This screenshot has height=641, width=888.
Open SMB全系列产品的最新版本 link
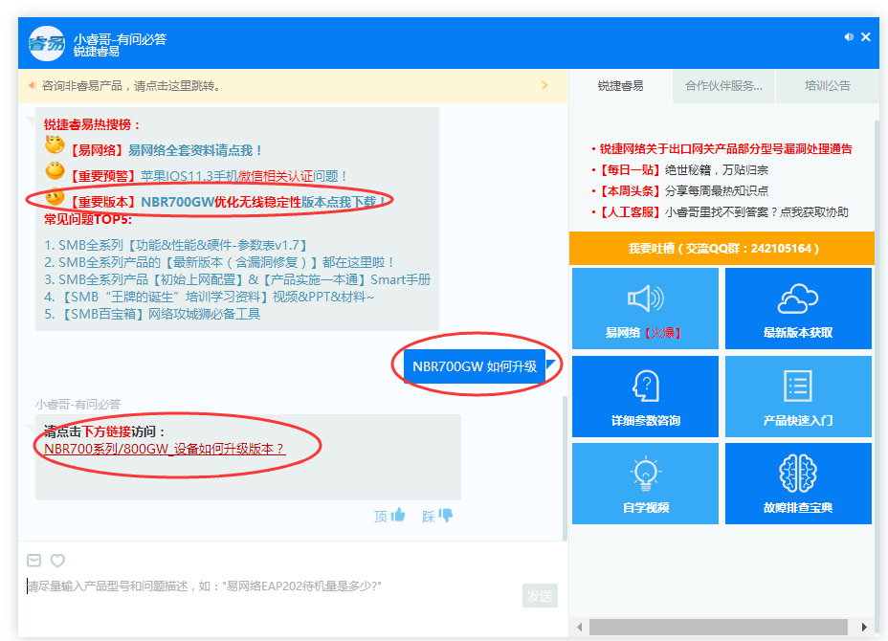point(218,262)
